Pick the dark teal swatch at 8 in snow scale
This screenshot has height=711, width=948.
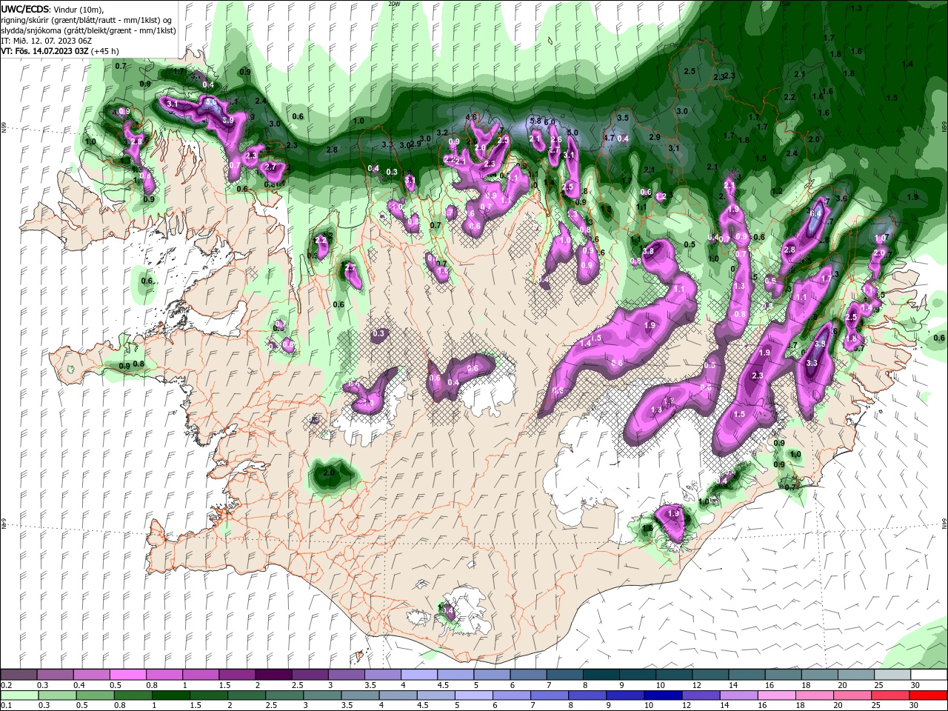[x=601, y=675]
